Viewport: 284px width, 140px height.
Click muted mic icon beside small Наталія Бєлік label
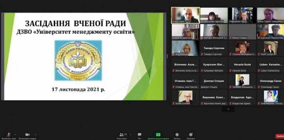pyautogui.click(x=230, y=71)
